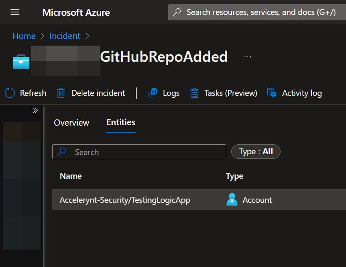Screen dimensions: 346x267
Task: Click the incident briefcase icon
Action: pyautogui.click(x=21, y=62)
